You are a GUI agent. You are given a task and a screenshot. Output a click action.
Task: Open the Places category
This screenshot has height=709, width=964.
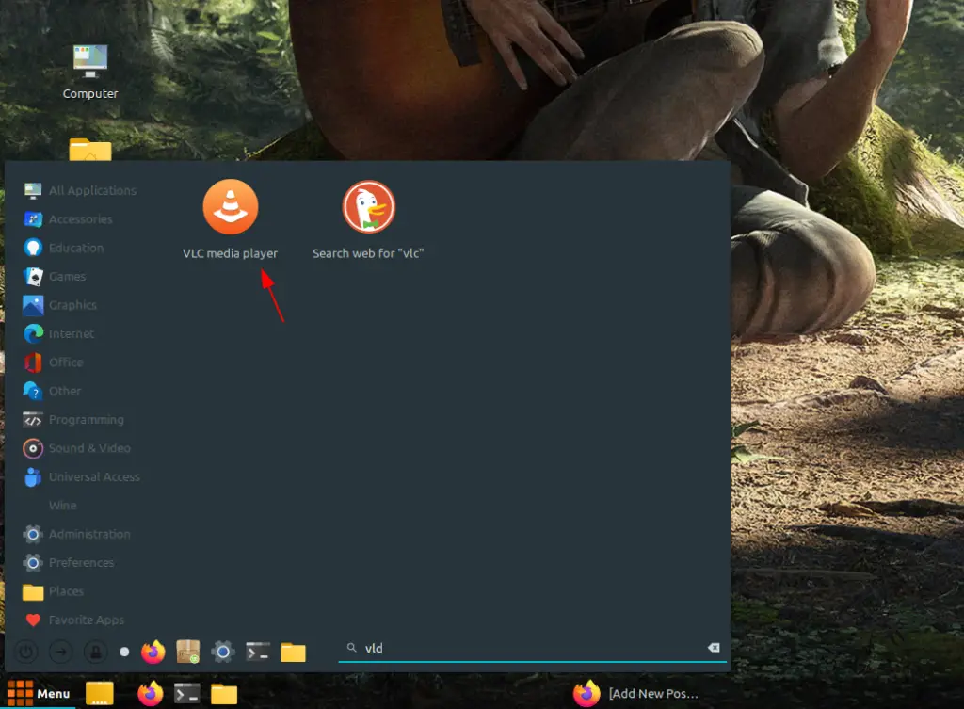(x=54, y=591)
